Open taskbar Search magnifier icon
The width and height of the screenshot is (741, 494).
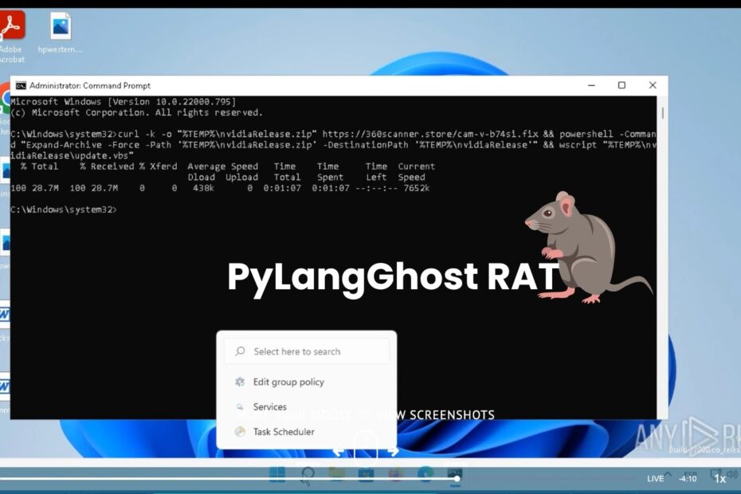(308, 475)
